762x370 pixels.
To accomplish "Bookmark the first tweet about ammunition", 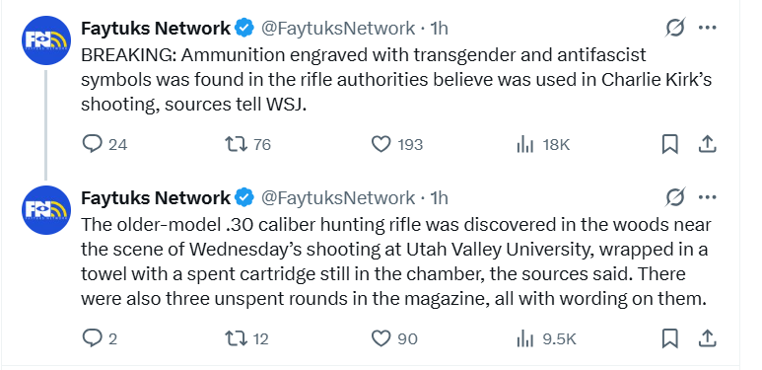I will [x=670, y=144].
